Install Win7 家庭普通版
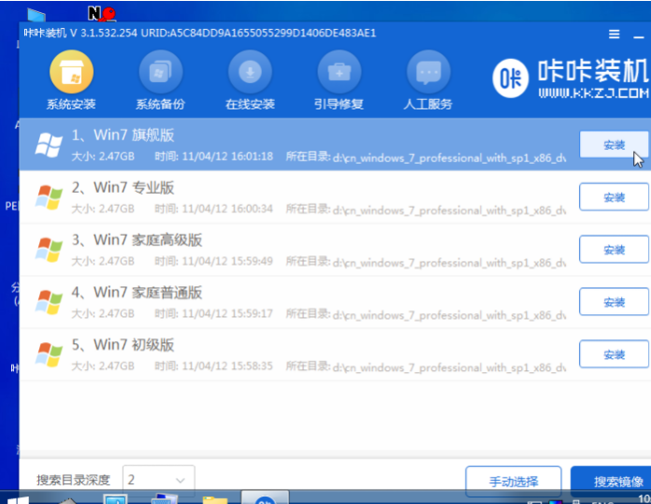This screenshot has width=651, height=504. click(x=614, y=302)
